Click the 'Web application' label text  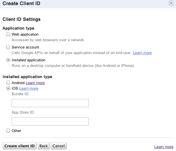pos(25,34)
